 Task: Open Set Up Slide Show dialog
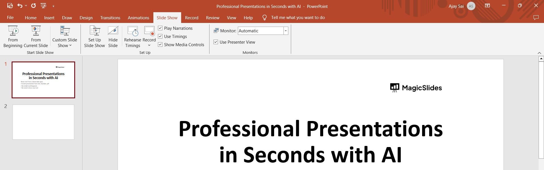[94, 37]
